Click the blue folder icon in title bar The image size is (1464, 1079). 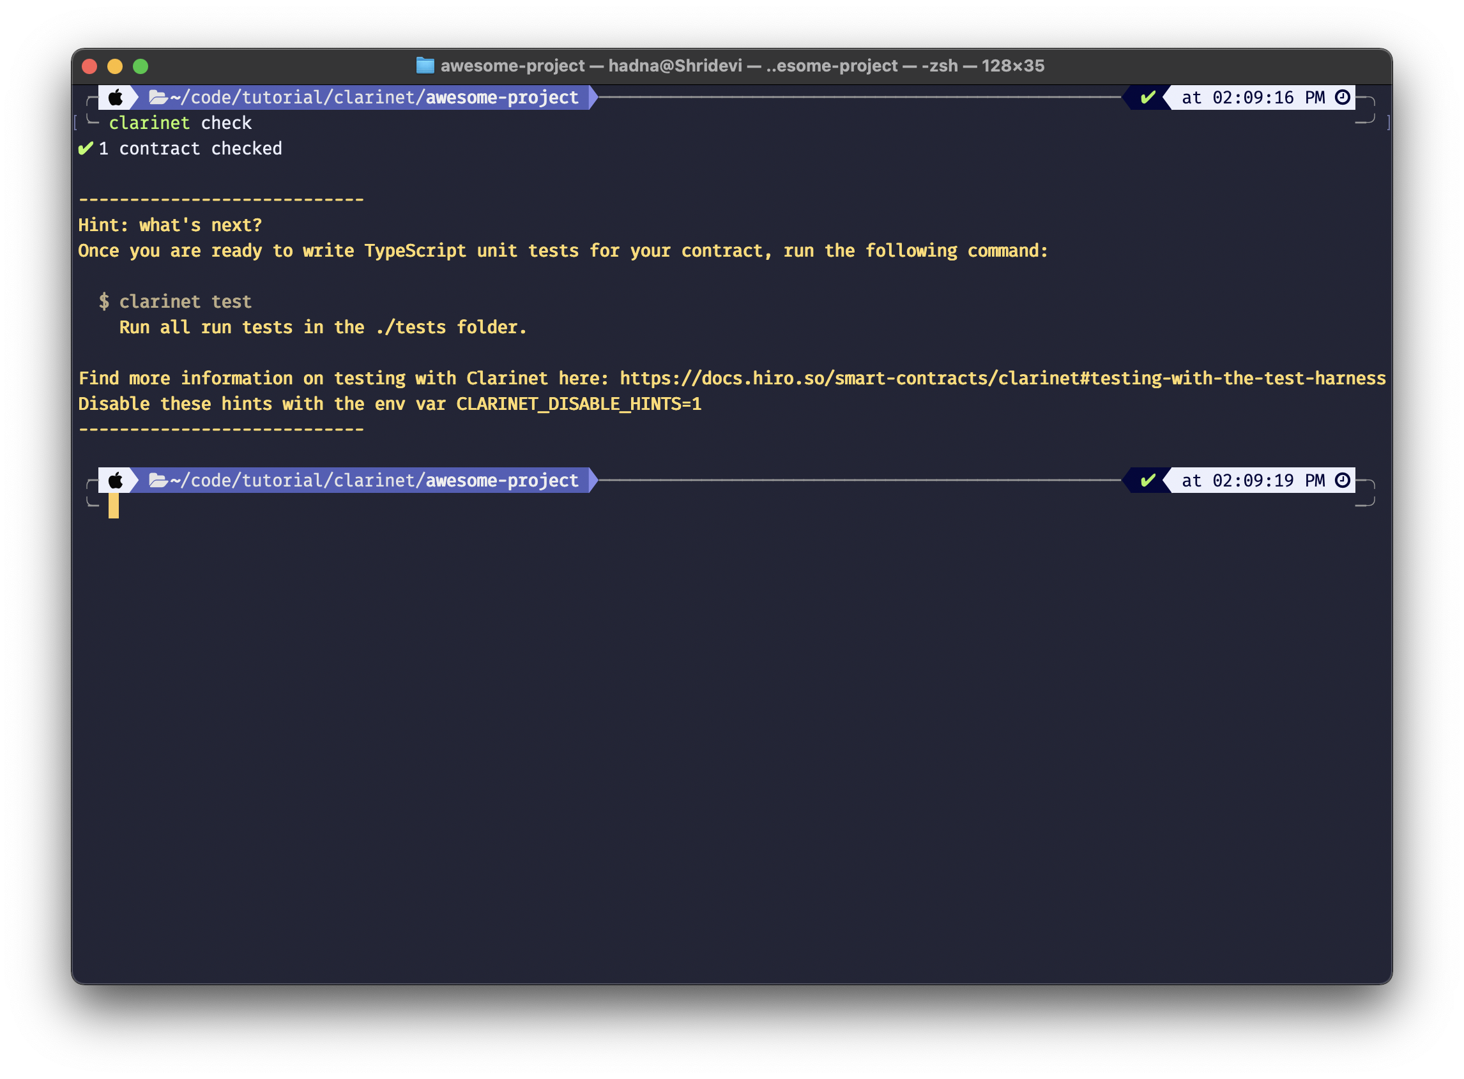click(x=425, y=65)
